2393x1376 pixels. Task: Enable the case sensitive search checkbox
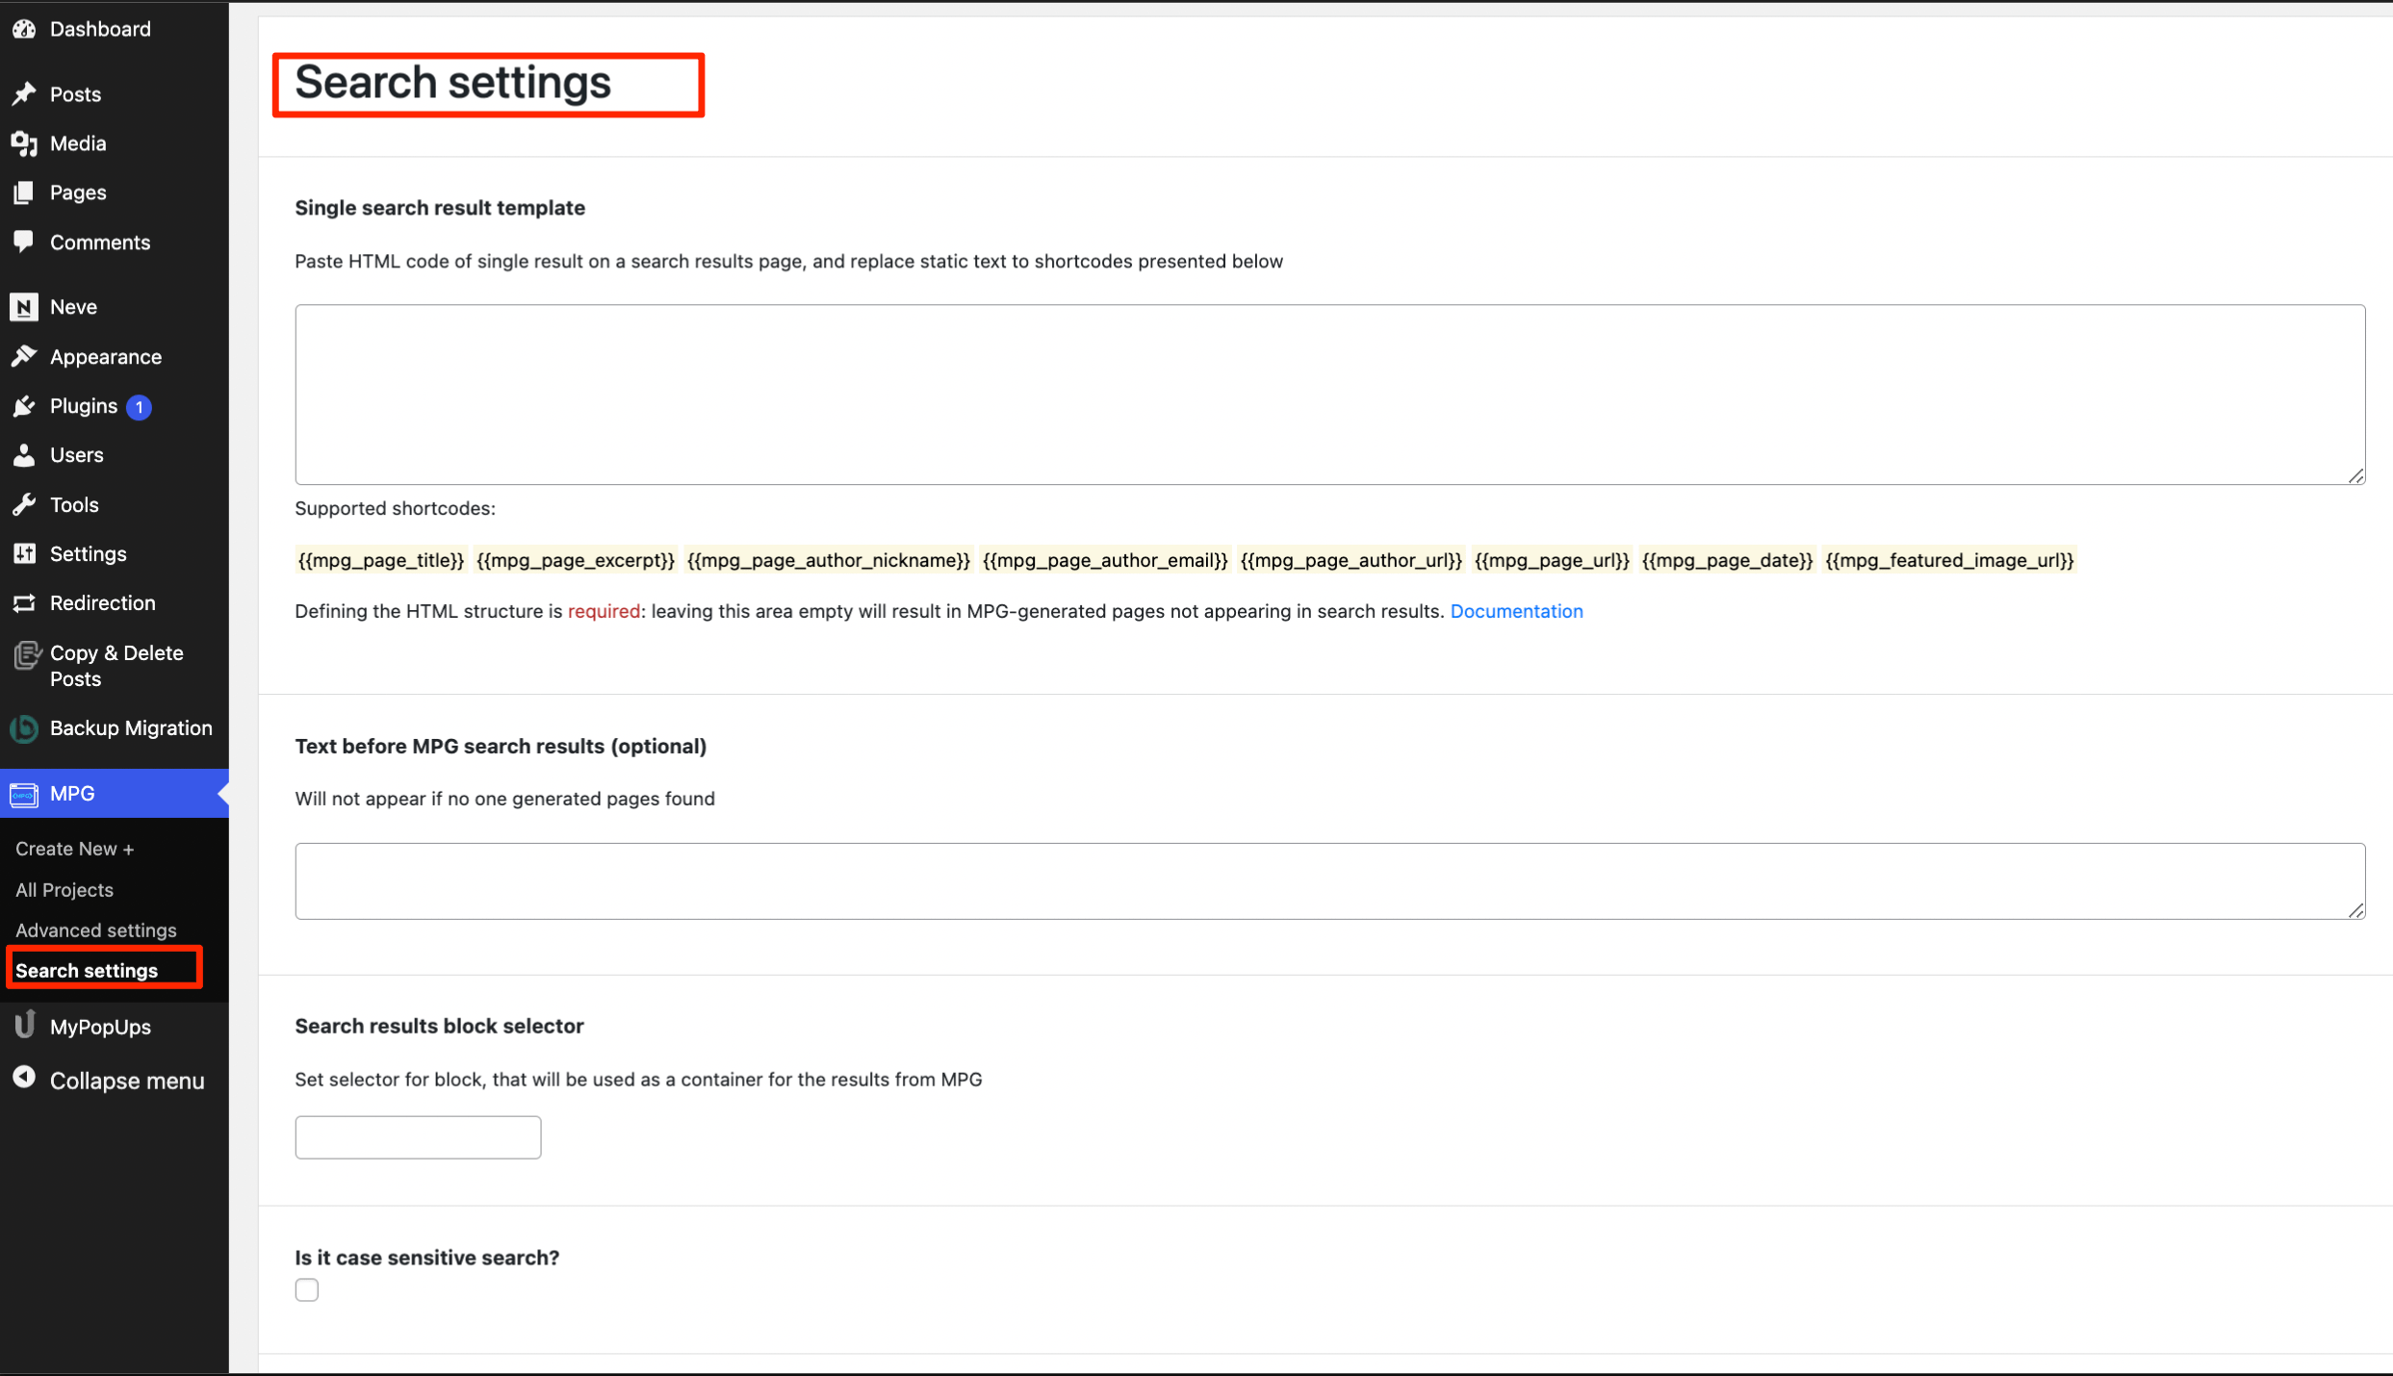(x=306, y=1289)
